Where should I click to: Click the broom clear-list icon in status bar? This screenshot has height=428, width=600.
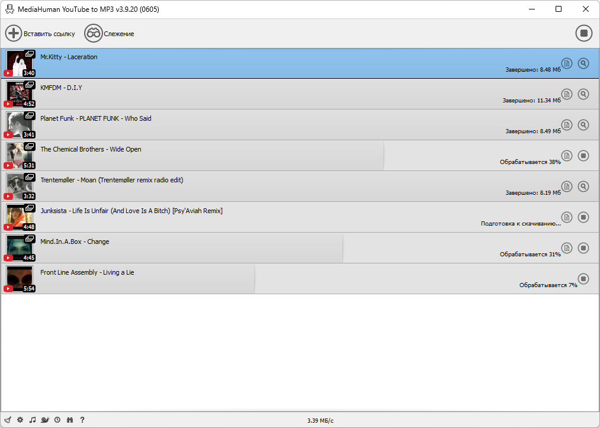8,420
